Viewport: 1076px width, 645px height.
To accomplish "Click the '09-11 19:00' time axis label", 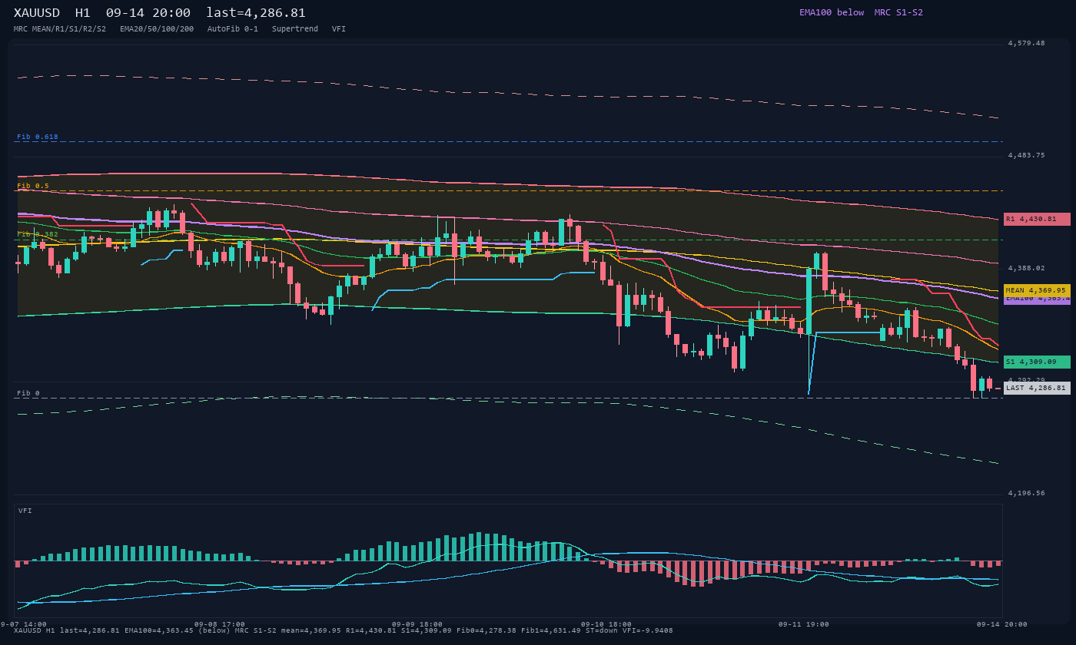I will click(804, 624).
